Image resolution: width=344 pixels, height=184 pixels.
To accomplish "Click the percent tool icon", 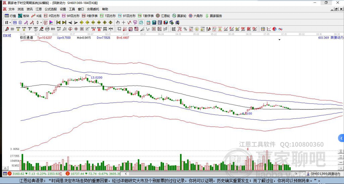I will click(x=185, y=29).
